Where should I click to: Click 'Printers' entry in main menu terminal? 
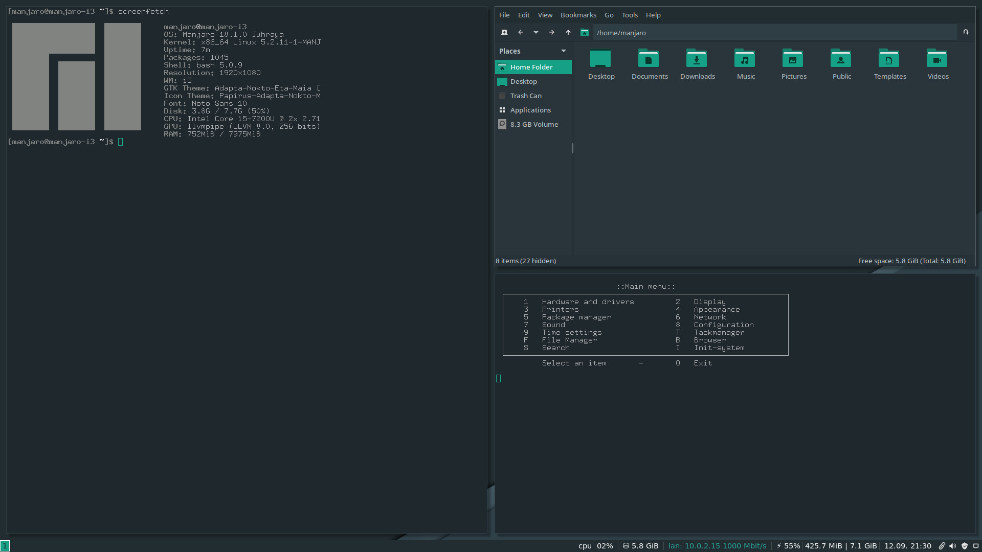pyautogui.click(x=560, y=309)
